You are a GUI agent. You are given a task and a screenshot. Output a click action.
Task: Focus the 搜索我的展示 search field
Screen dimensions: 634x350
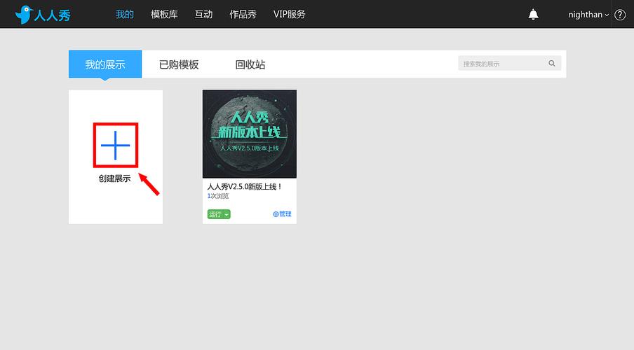[501, 64]
